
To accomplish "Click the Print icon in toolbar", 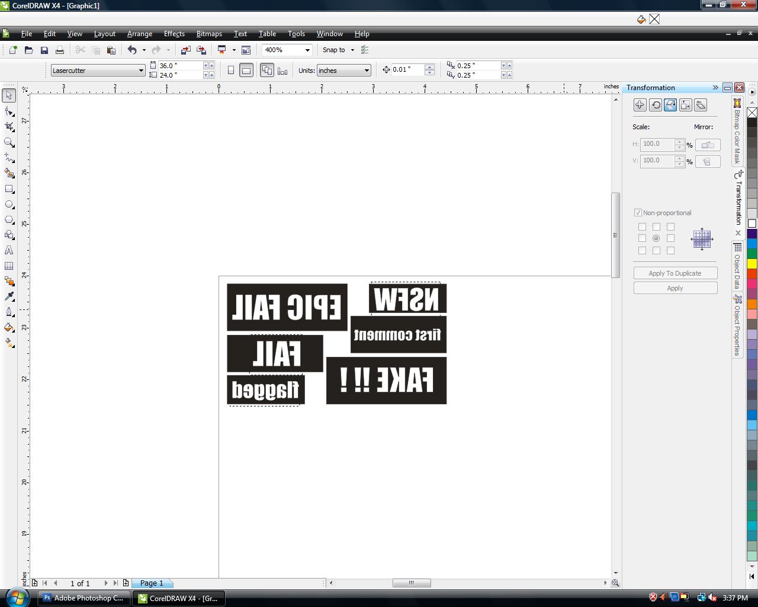I will (x=60, y=50).
